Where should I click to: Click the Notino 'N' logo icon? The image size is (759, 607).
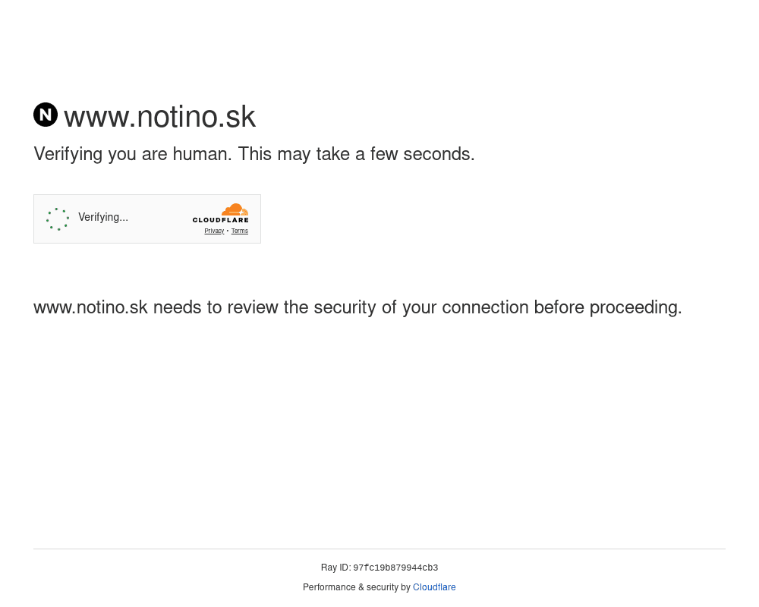46,115
